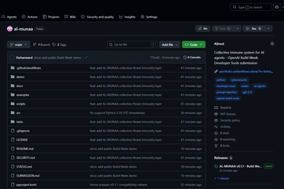Click the + 1 release link

coord(222,178)
